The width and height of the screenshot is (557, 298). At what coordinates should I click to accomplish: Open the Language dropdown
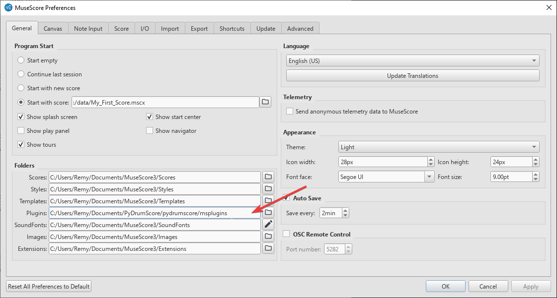point(413,60)
